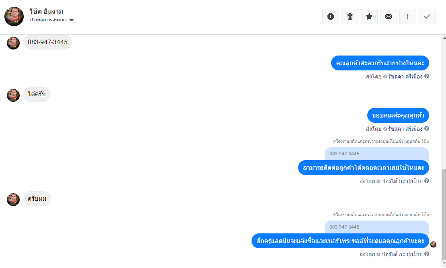Select the first 083-947-3445 incoming message bubble

click(x=47, y=42)
